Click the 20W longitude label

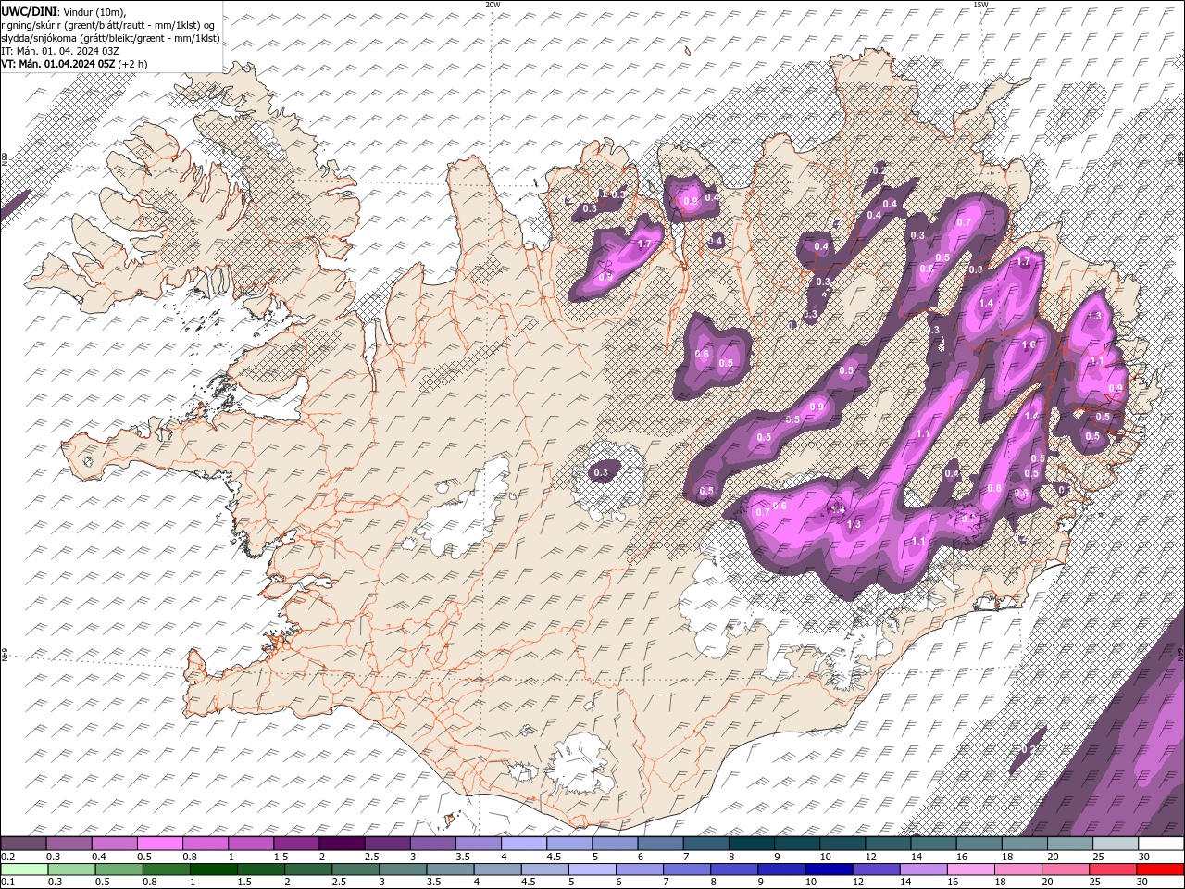click(493, 5)
